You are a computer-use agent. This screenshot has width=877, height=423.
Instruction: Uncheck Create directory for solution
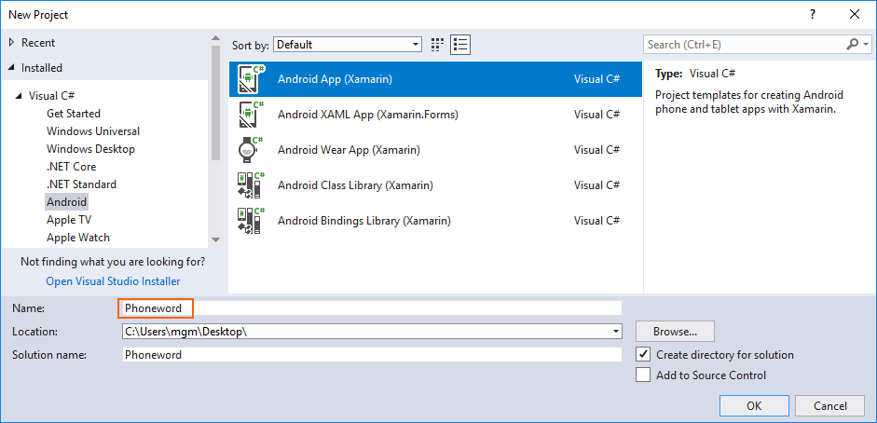[x=642, y=355]
